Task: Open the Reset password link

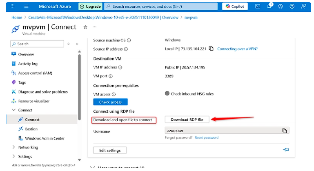Action: pyautogui.click(x=206, y=138)
